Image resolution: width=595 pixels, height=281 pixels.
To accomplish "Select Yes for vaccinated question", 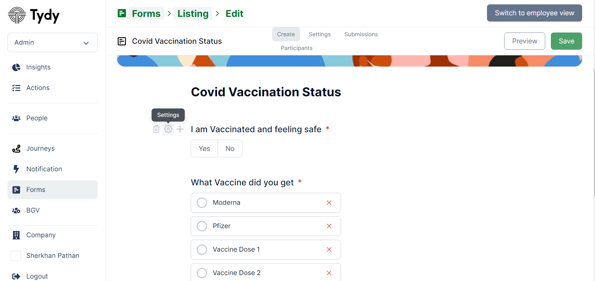I will [204, 148].
